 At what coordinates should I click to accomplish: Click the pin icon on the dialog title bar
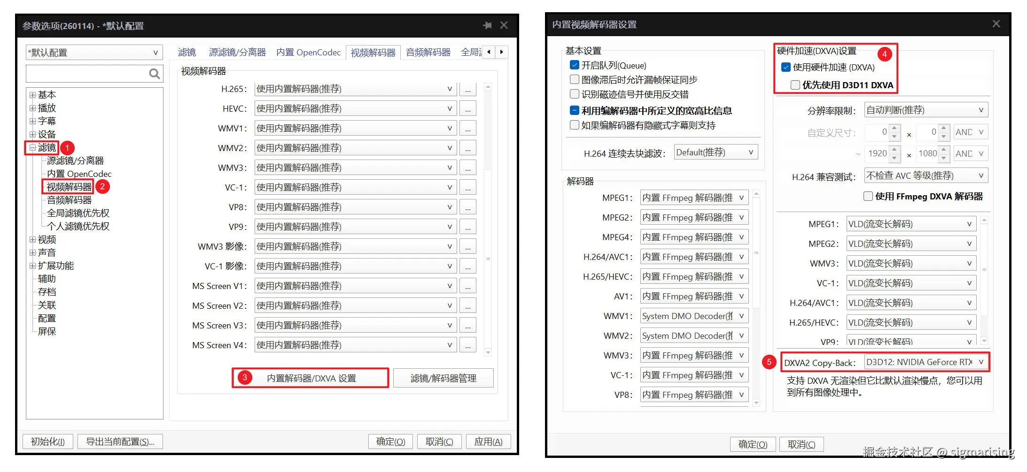(487, 25)
